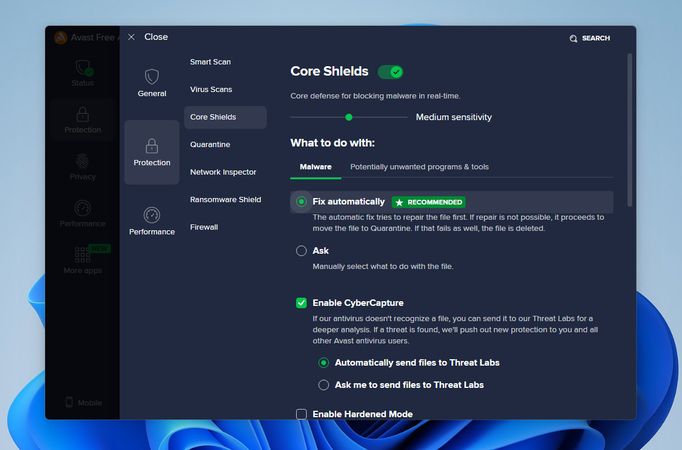The width and height of the screenshot is (682, 450).
Task: Click the General shield icon
Action: (152, 77)
